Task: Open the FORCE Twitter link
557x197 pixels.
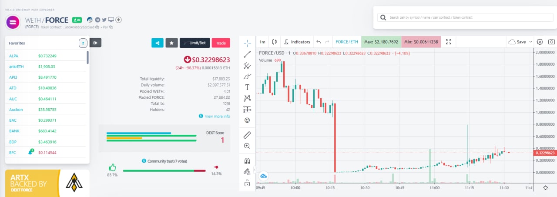Action: (x=104, y=20)
